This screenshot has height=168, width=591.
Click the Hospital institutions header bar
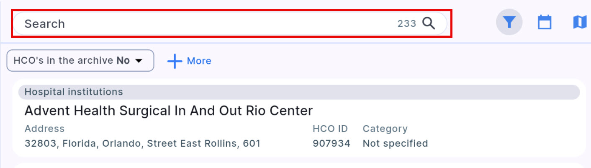(299, 92)
